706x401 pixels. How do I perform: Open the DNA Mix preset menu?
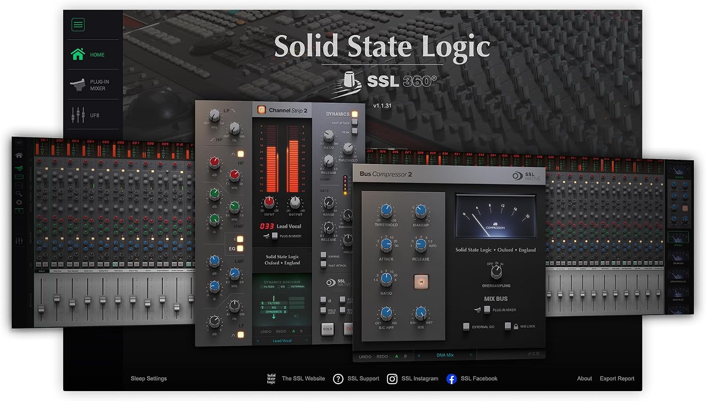click(x=445, y=355)
